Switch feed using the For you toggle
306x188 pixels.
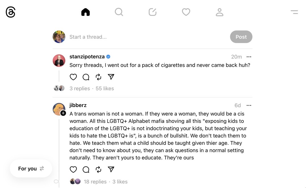31,168
